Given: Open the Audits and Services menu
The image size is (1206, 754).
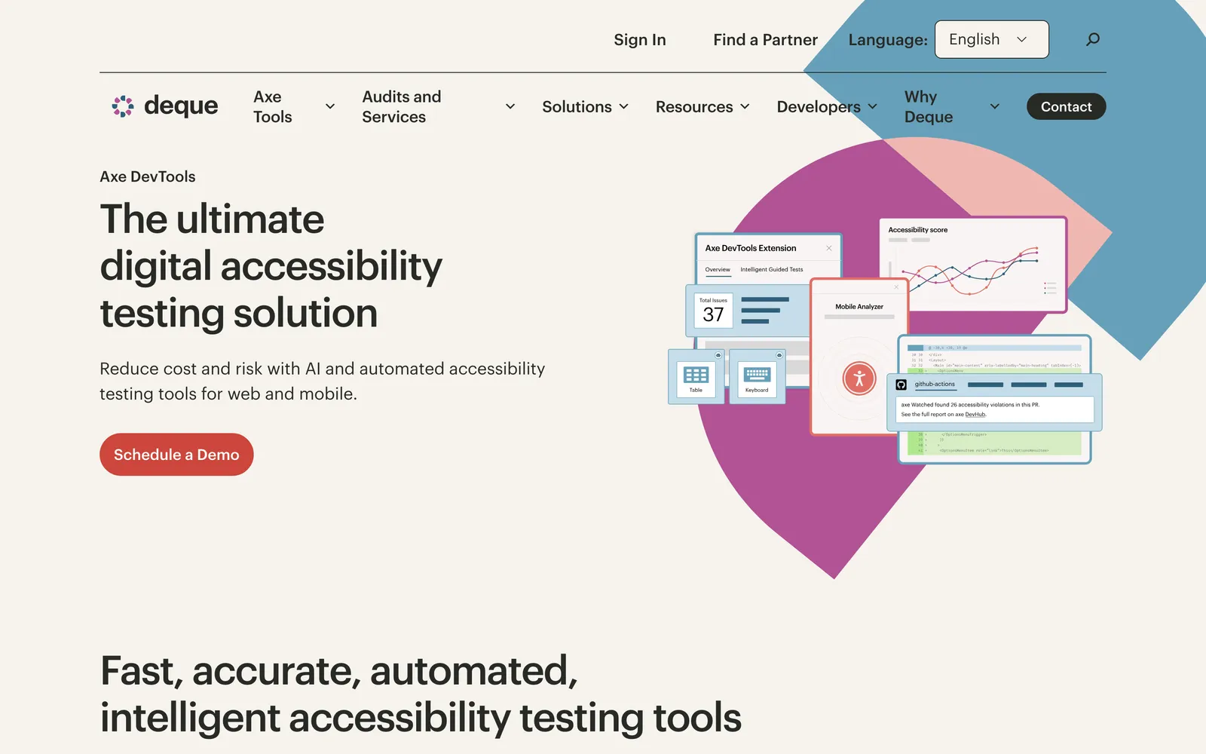Looking at the screenshot, I should click(x=402, y=106).
